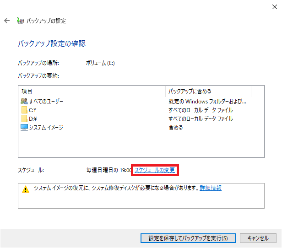This screenshot has height=248, width=282.
Task: Click the キャンセル button
Action: pos(258,238)
